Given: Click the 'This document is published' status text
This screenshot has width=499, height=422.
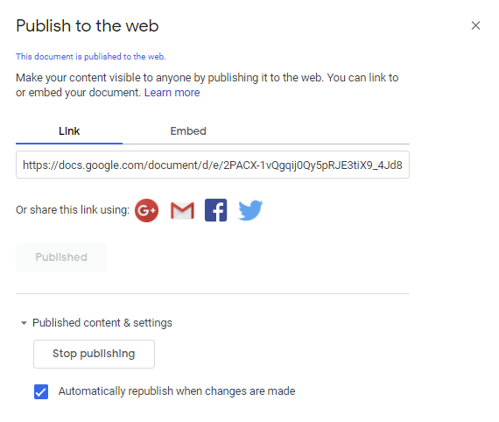Looking at the screenshot, I should (x=91, y=57).
